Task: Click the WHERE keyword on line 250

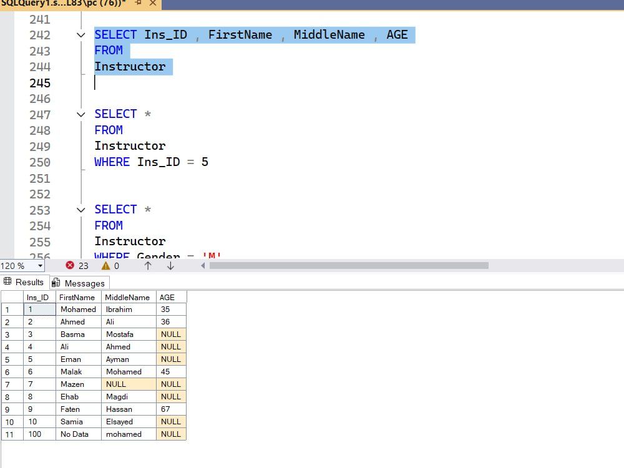Action: click(x=112, y=162)
